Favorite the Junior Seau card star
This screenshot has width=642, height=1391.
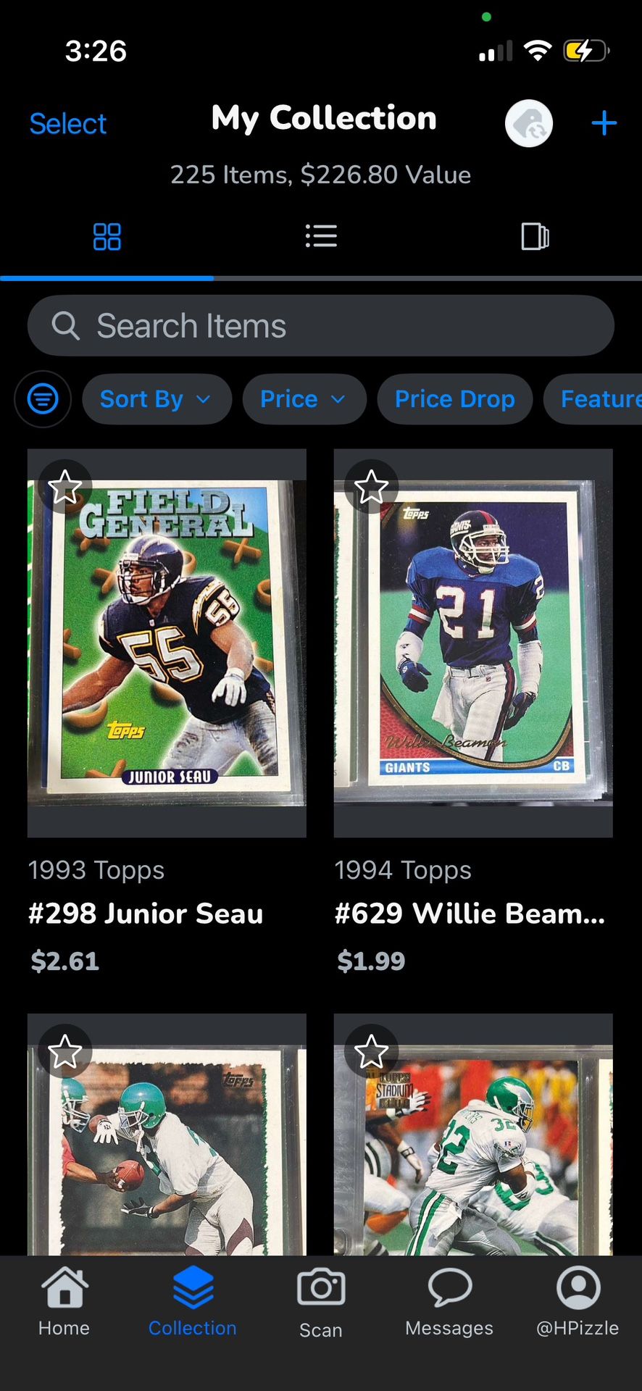click(x=65, y=486)
